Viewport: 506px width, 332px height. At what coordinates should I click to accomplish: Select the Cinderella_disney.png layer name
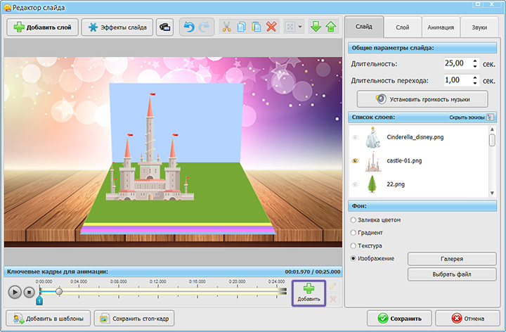[x=415, y=137]
